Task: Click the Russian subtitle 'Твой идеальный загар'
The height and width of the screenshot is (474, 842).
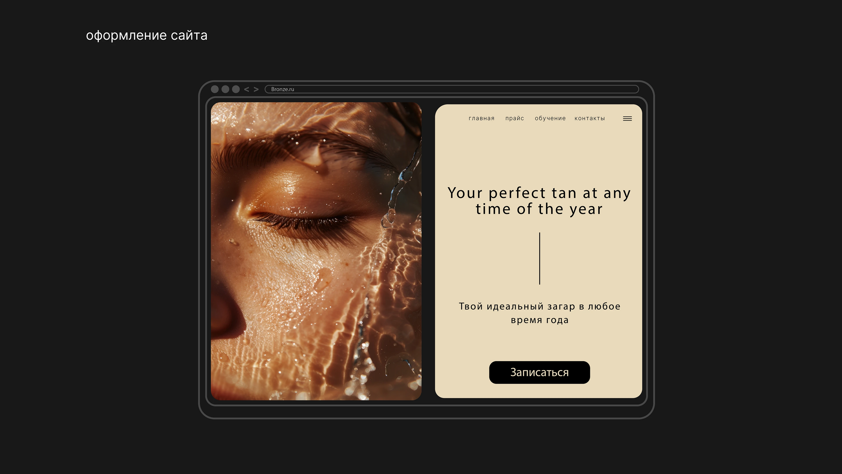Action: click(x=539, y=313)
